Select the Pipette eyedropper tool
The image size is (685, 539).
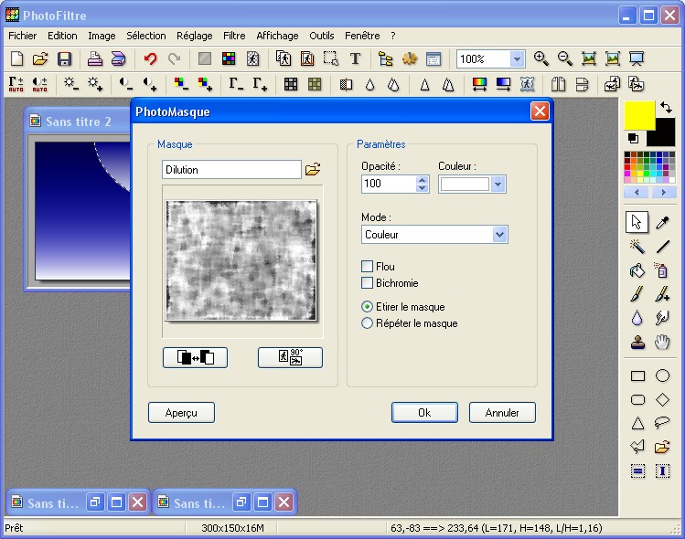click(x=662, y=222)
